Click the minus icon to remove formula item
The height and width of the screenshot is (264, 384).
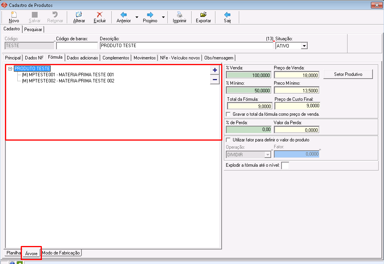tap(215, 79)
